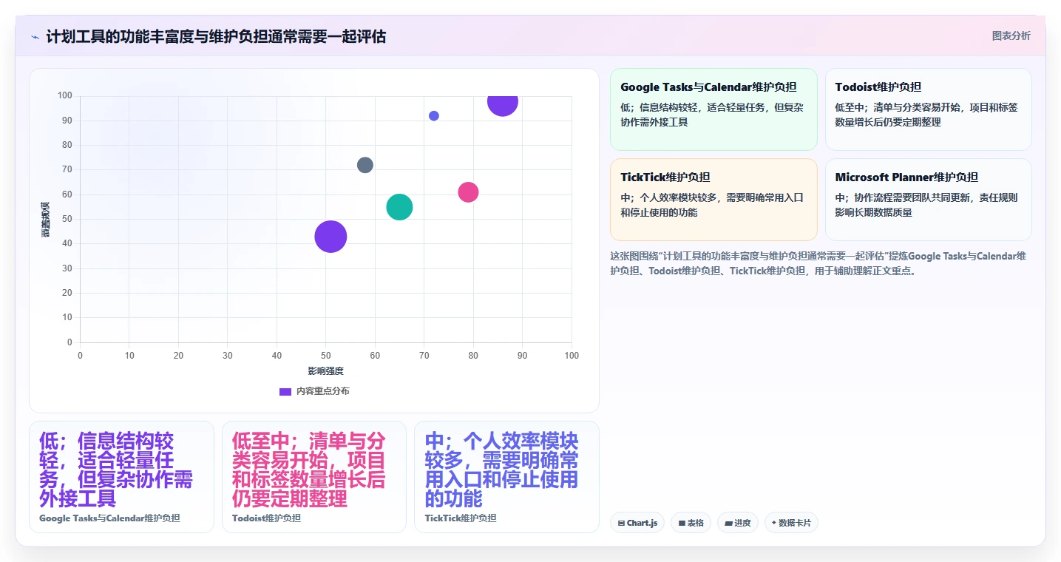Click the 内容重点分布 legend label
Viewport: 1061px width, 562px height.
(x=323, y=391)
